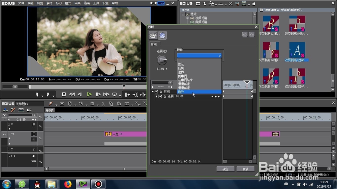Viewport: 337px width, 189px height.
Task: Open the save icon dropdown arrow
Action: pos(97,105)
